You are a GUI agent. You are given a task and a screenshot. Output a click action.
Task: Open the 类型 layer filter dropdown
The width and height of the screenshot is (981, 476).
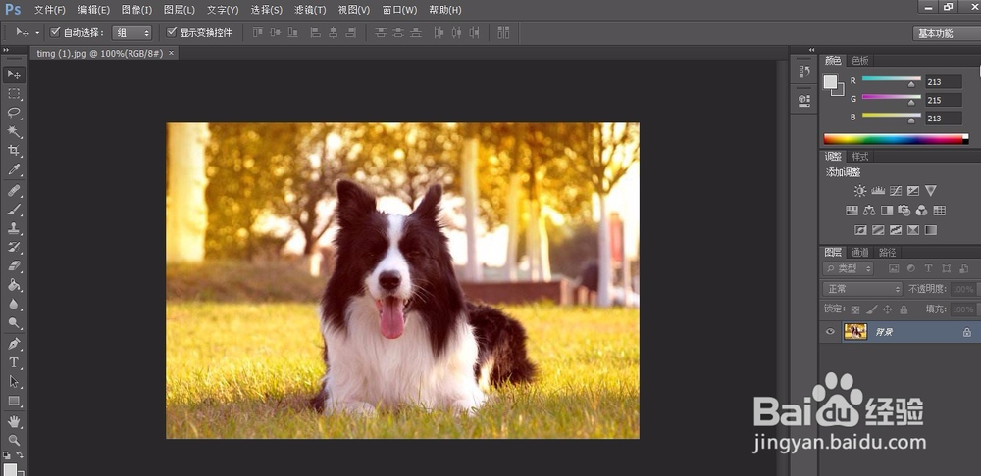tap(849, 268)
